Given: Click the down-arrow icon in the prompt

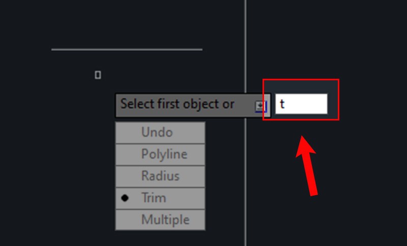Looking at the screenshot, I should tap(260, 106).
